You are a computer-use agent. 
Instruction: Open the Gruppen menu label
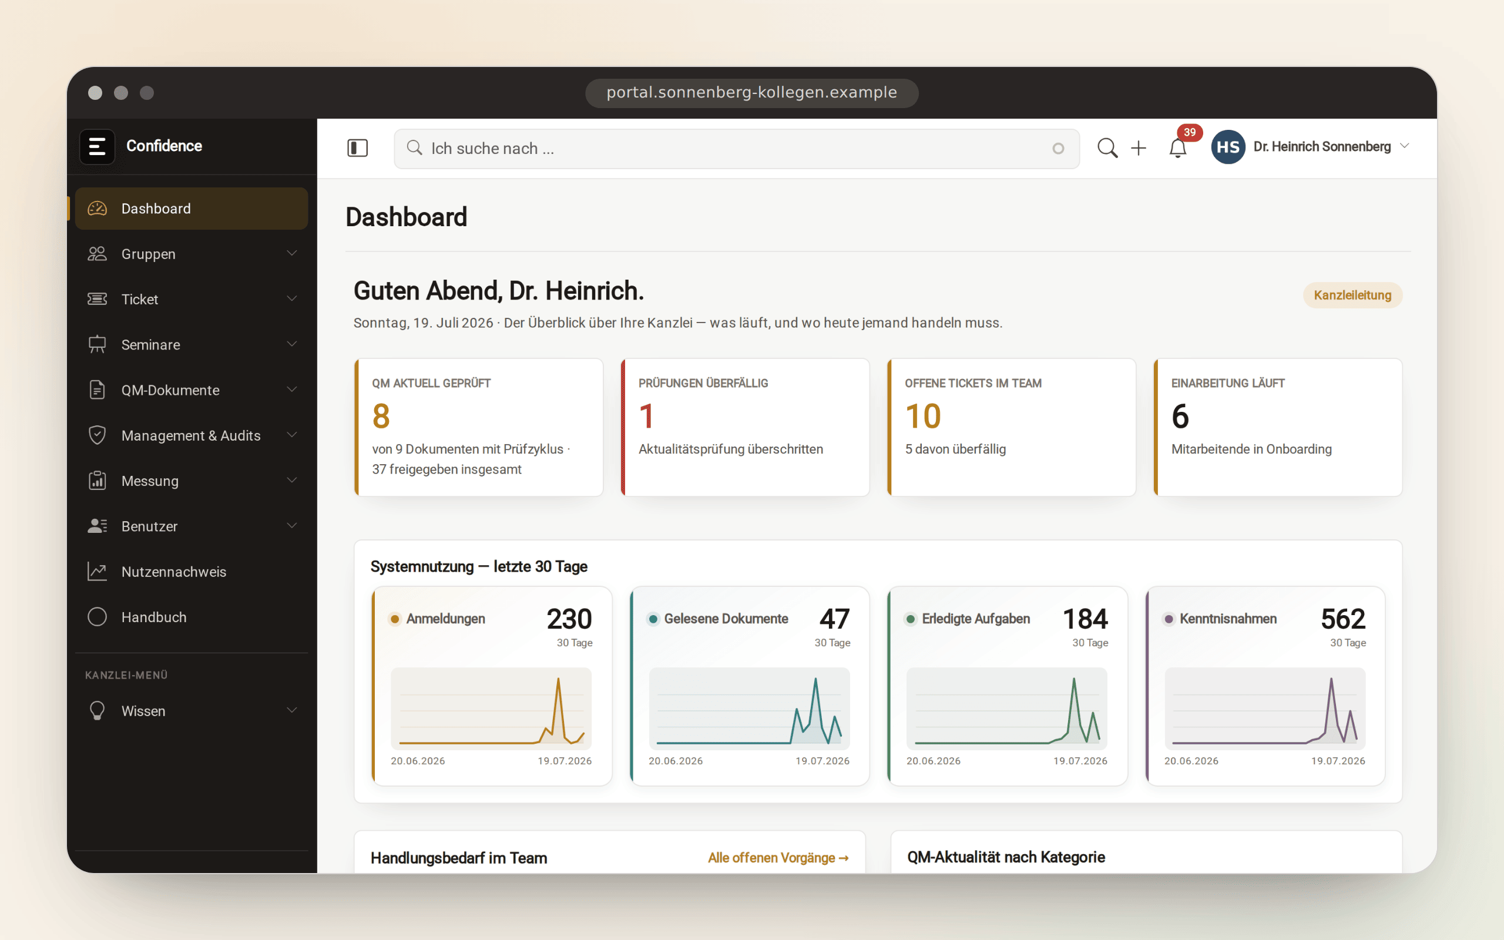click(149, 254)
